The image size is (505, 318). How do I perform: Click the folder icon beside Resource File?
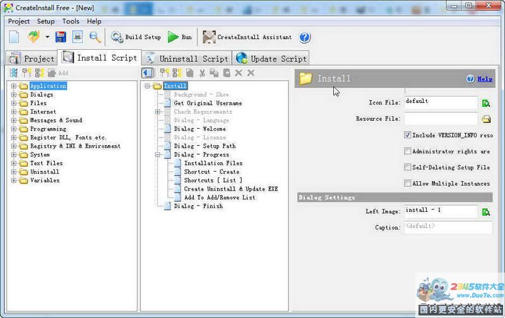pos(486,119)
